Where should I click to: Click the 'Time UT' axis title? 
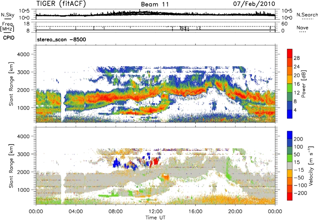[155, 218]
